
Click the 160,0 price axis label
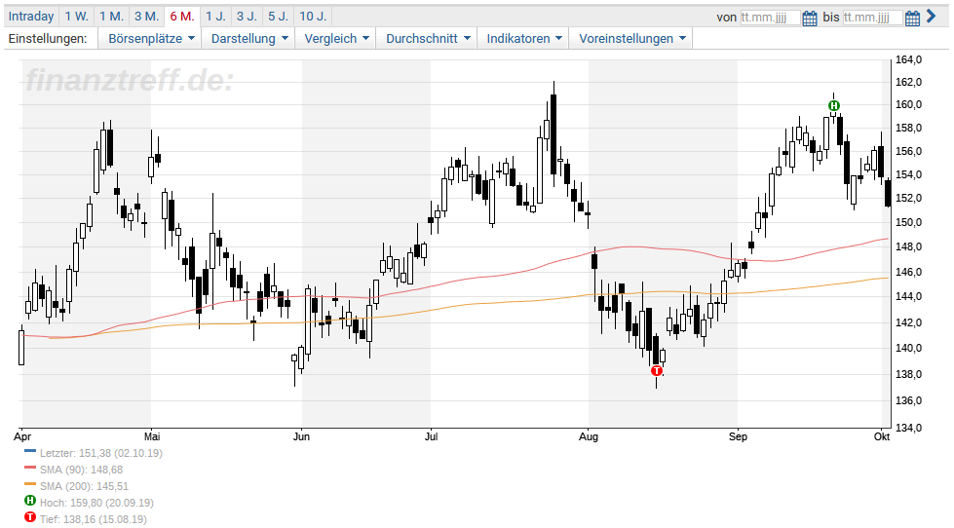coord(908,104)
